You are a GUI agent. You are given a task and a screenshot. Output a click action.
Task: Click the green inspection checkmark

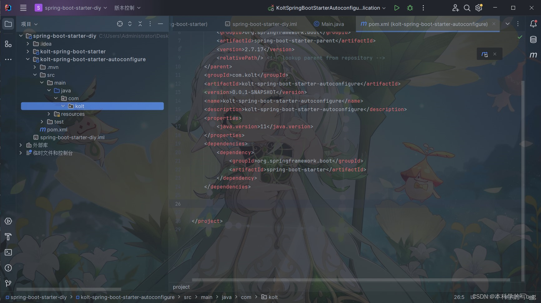[x=520, y=37]
